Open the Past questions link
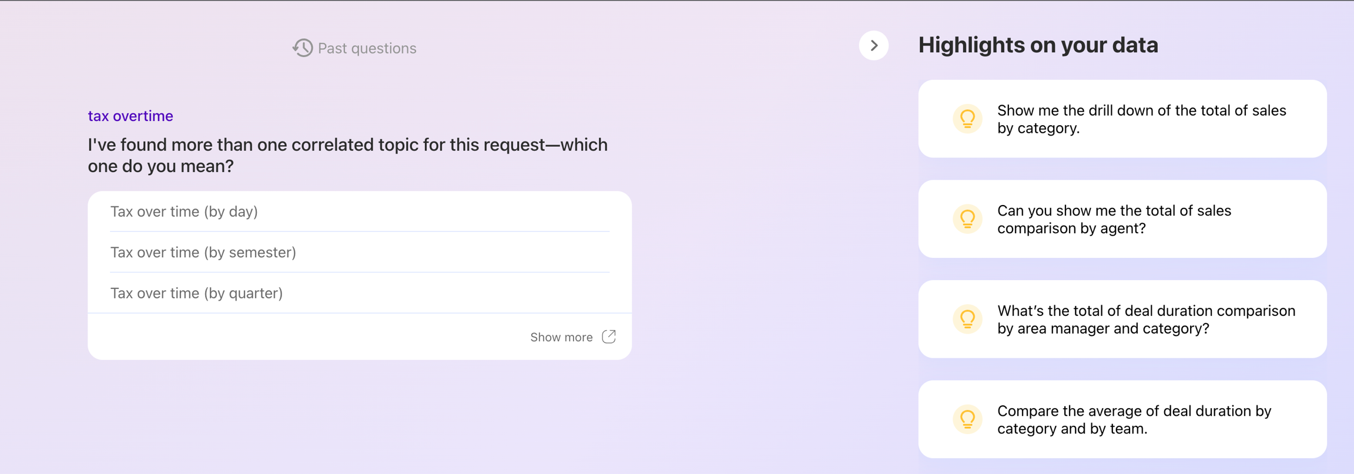This screenshot has height=474, width=1354. (367, 48)
